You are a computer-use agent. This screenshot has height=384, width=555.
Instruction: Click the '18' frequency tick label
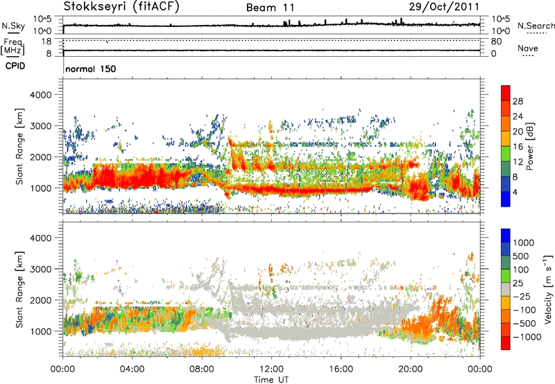46,42
